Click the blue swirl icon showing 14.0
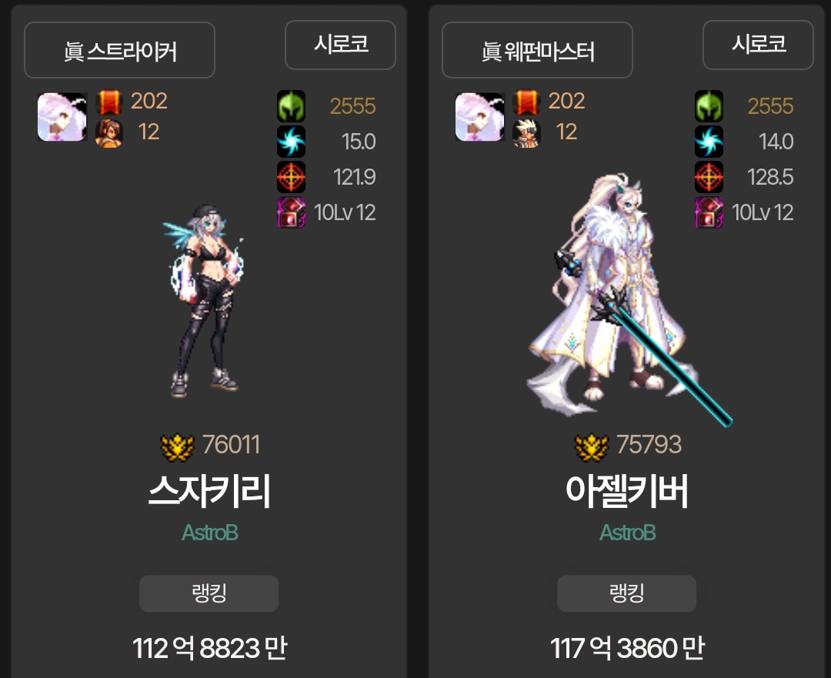This screenshot has height=678, width=831. [709, 142]
